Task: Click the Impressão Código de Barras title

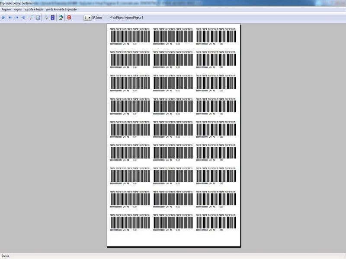Action: point(16,3)
